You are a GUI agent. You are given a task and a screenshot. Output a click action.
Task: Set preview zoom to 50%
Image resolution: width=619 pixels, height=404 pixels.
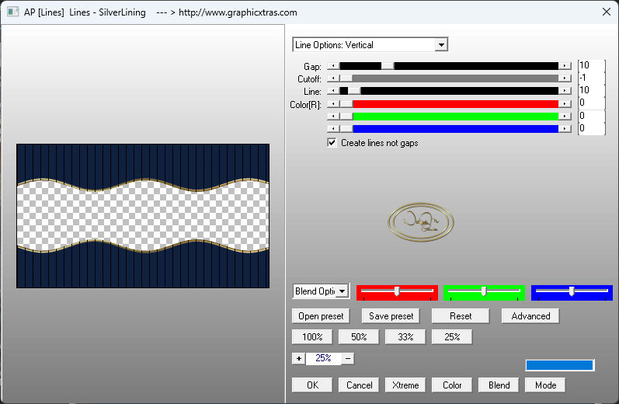(359, 337)
